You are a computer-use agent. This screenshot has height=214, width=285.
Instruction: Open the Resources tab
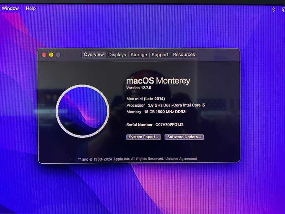[184, 55]
